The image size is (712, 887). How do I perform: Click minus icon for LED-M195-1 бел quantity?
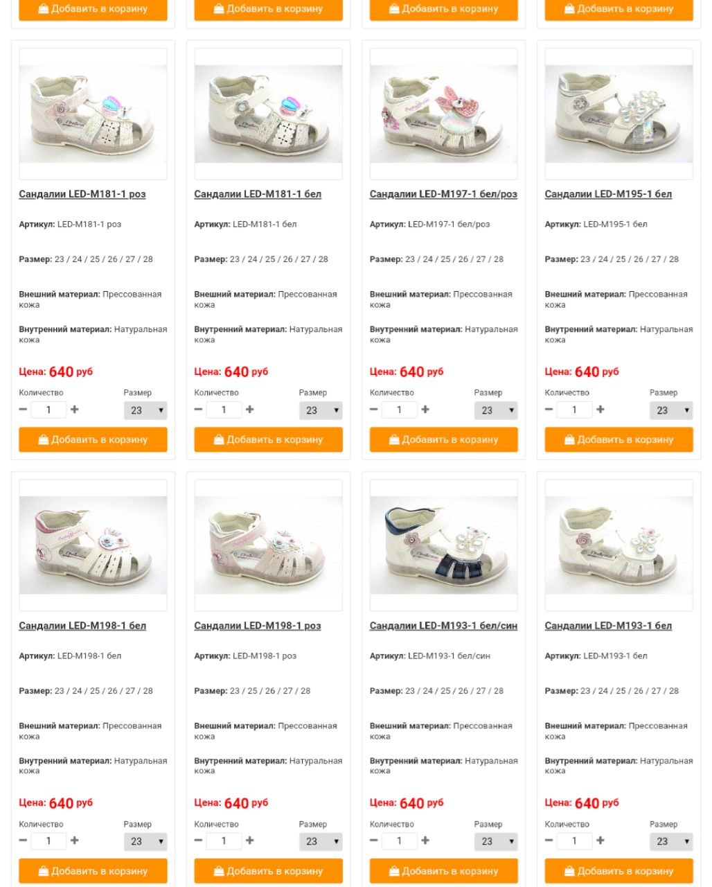click(549, 410)
